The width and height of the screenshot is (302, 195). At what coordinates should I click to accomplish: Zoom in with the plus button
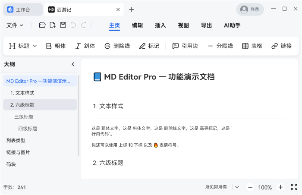pyautogui.click(x=280, y=187)
